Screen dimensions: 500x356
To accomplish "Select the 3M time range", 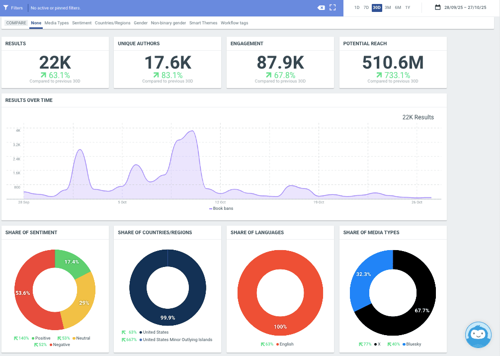I will click(x=388, y=8).
